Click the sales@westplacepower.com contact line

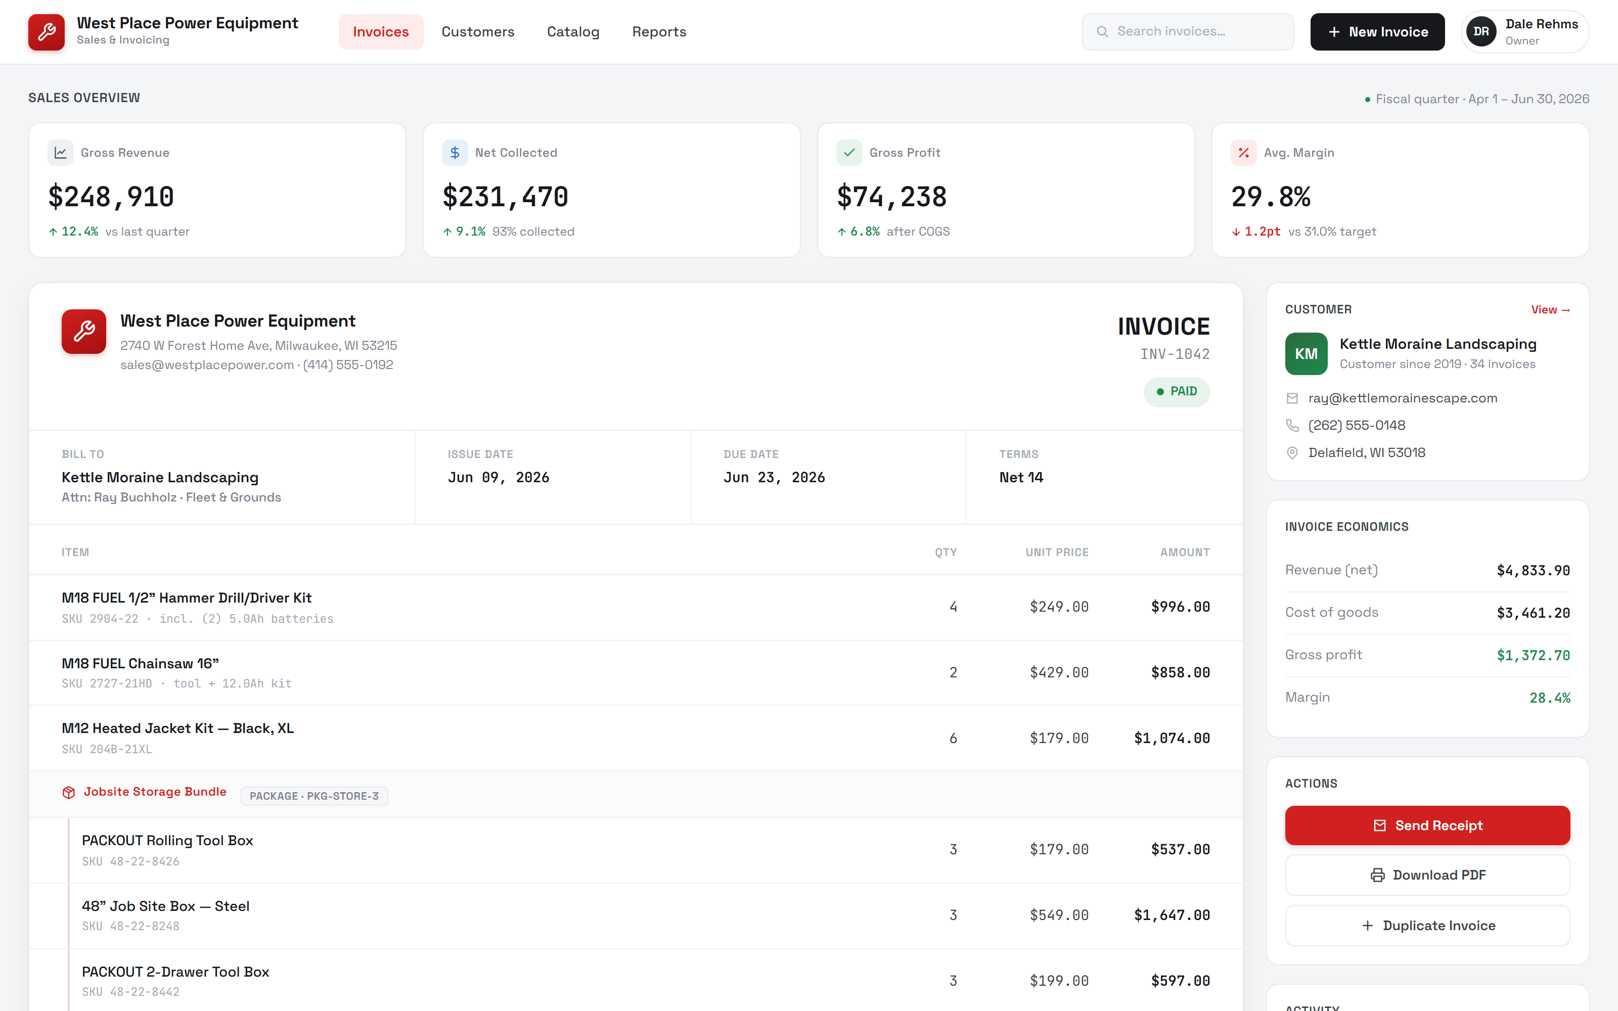click(x=256, y=364)
